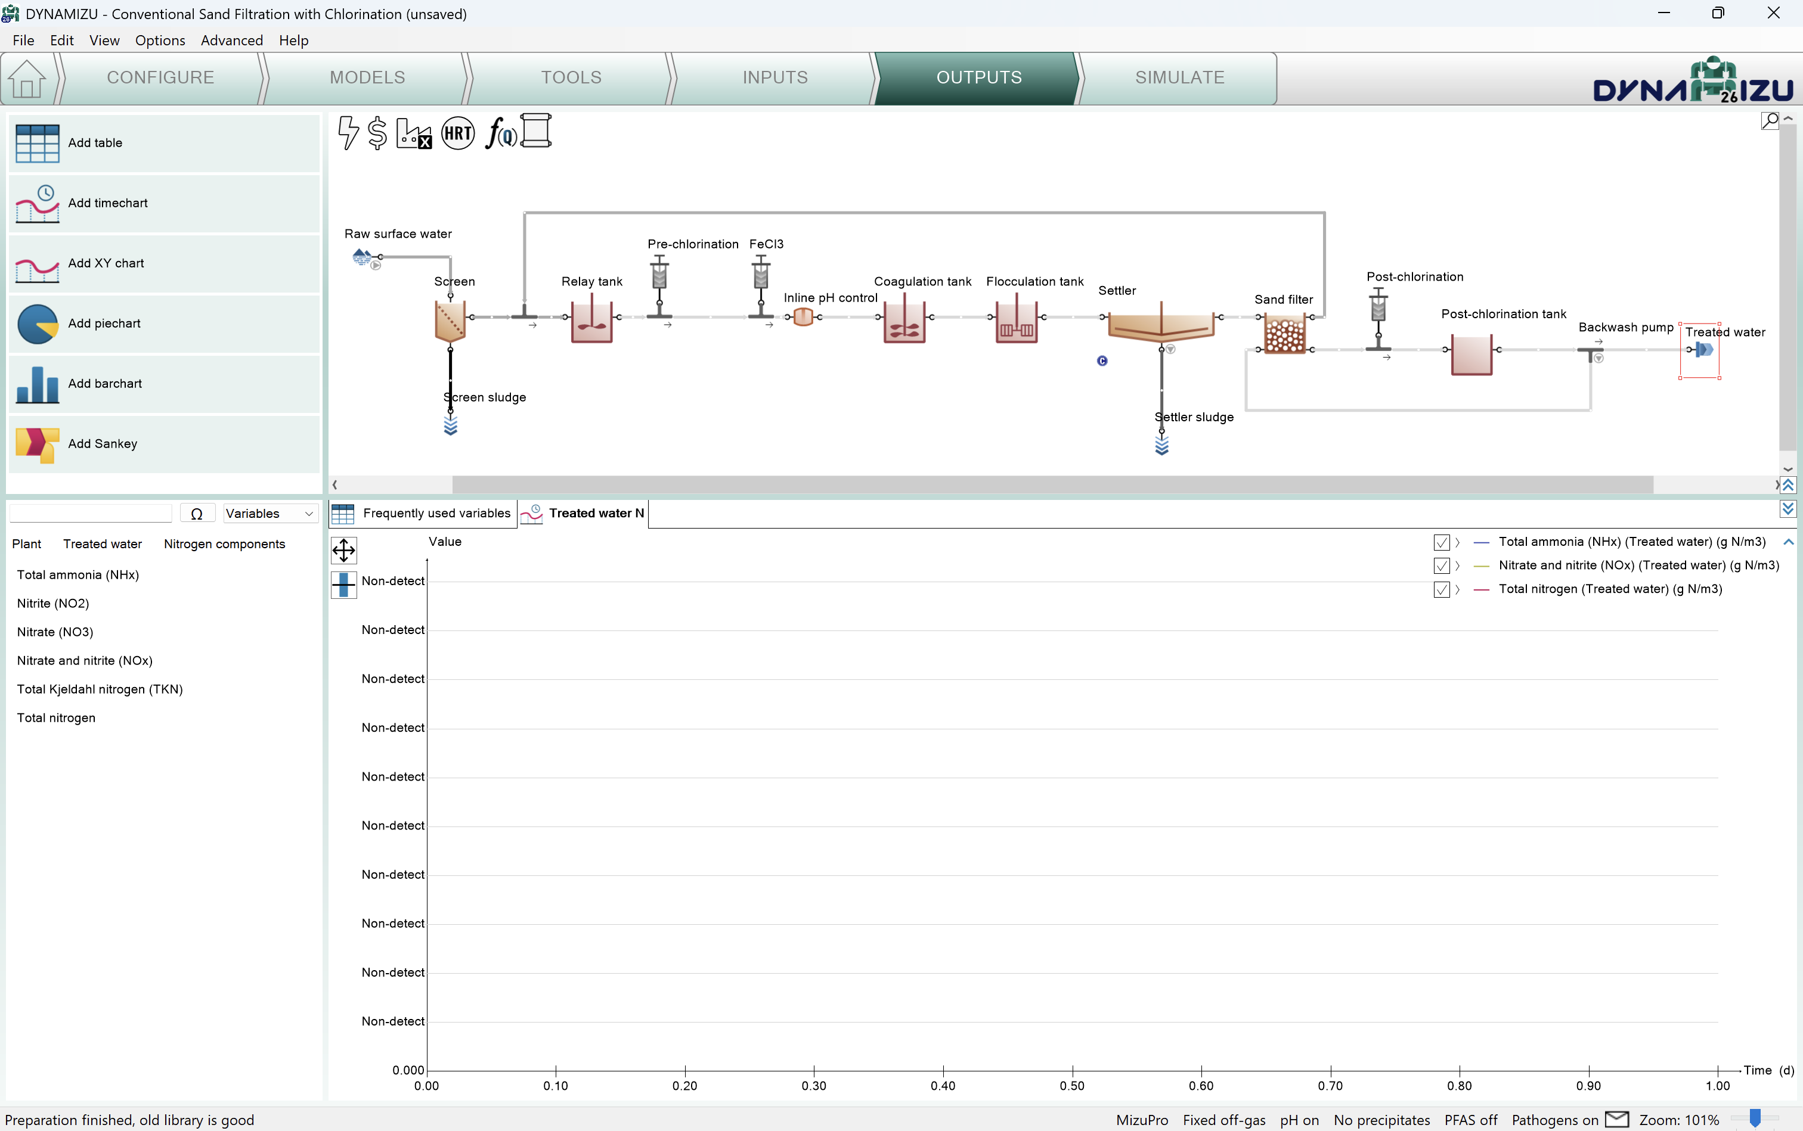Uncheck Total ammonia (NHx) series checkbox

(1442, 542)
